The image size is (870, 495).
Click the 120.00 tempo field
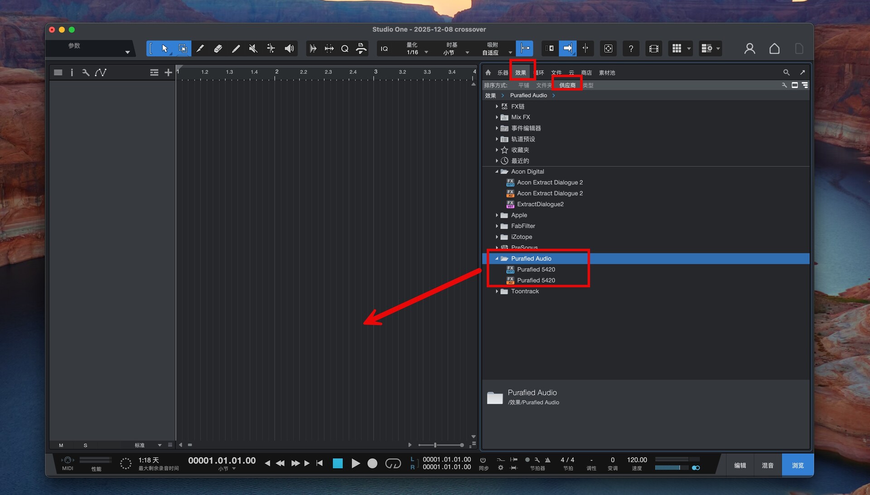[x=637, y=460]
